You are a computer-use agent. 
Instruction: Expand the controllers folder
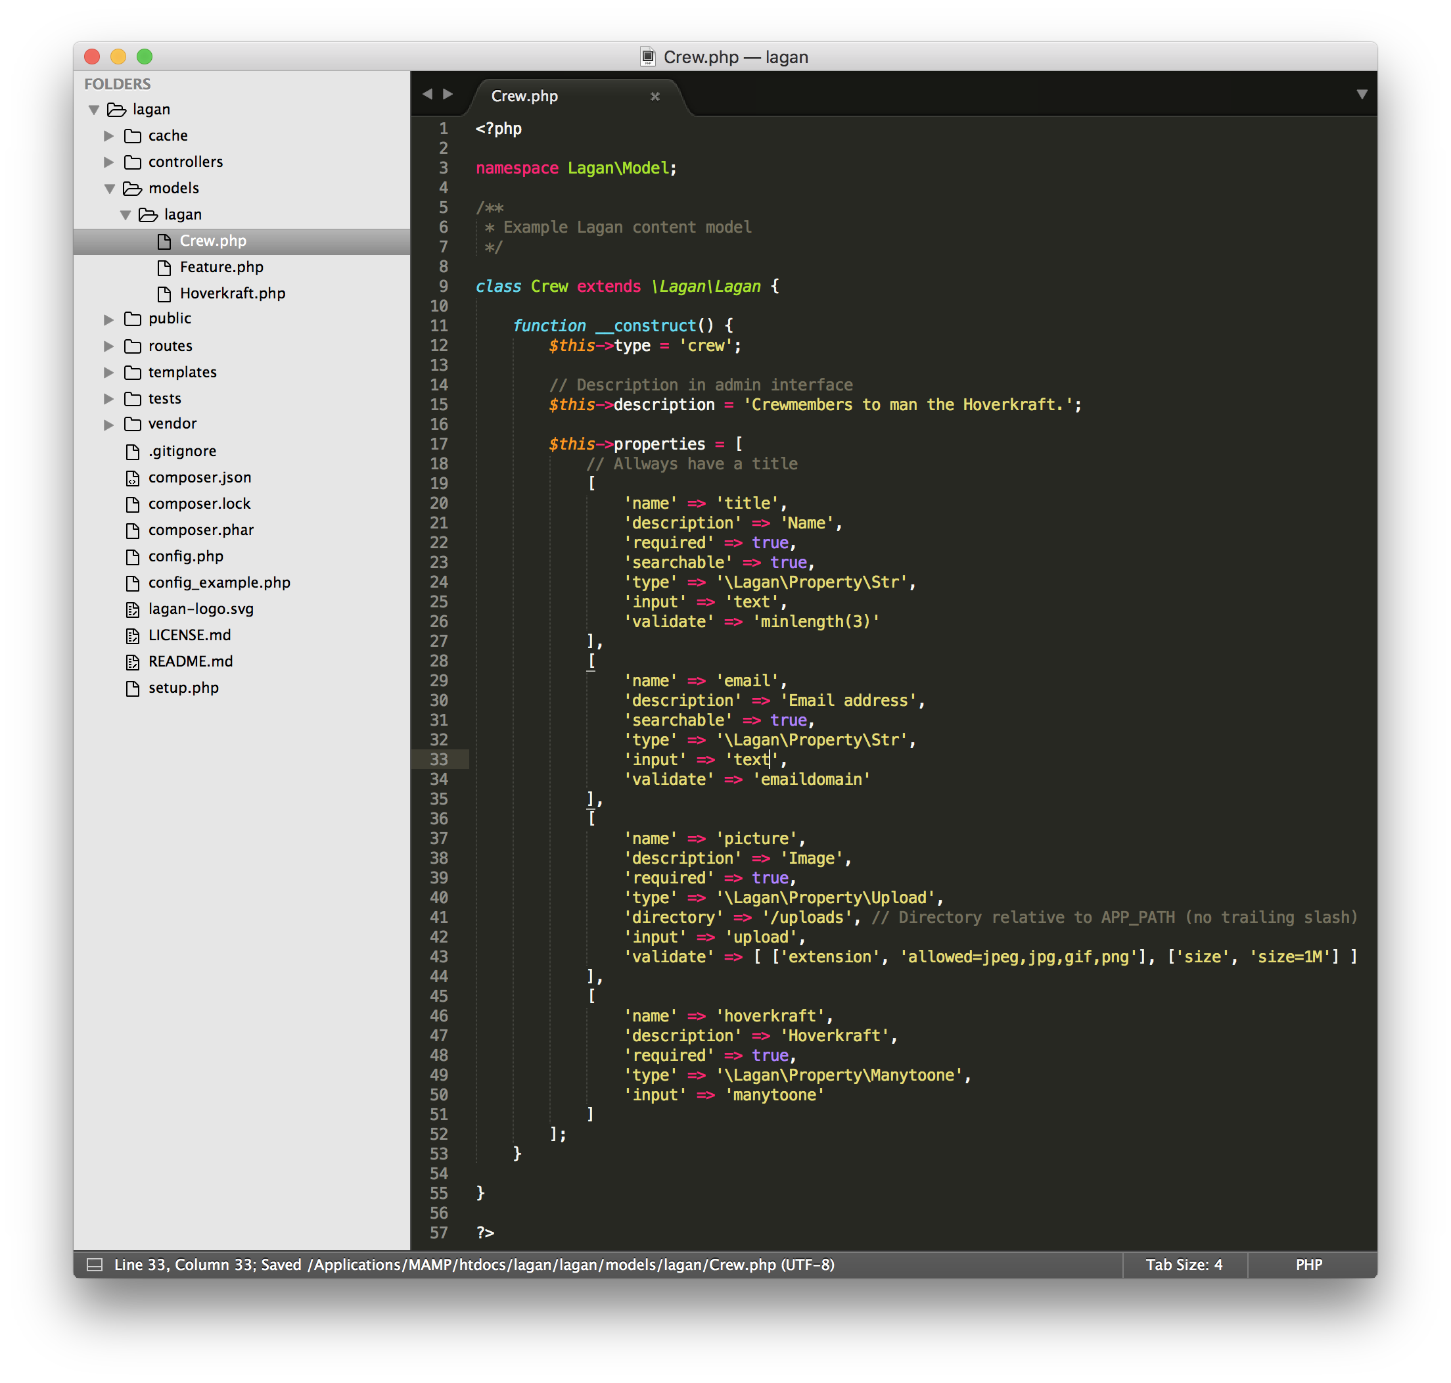(x=109, y=162)
